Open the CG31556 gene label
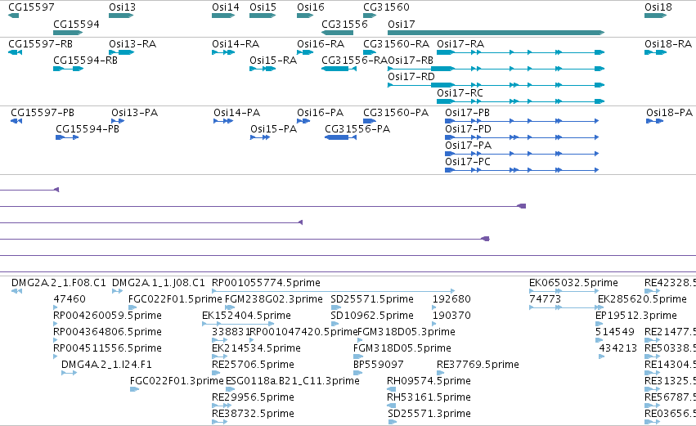Screen dimensions: 696x426 tap(344, 24)
